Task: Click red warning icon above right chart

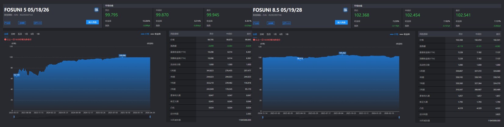Action: [254, 40]
